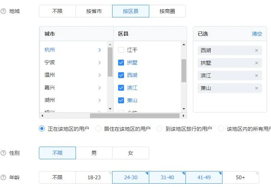The image size is (271, 187).
Task: Remove 拱墅 from the selected list
Action: tap(257, 63)
